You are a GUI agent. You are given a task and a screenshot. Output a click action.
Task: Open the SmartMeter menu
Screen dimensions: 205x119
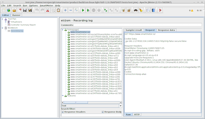(x=46, y=6)
